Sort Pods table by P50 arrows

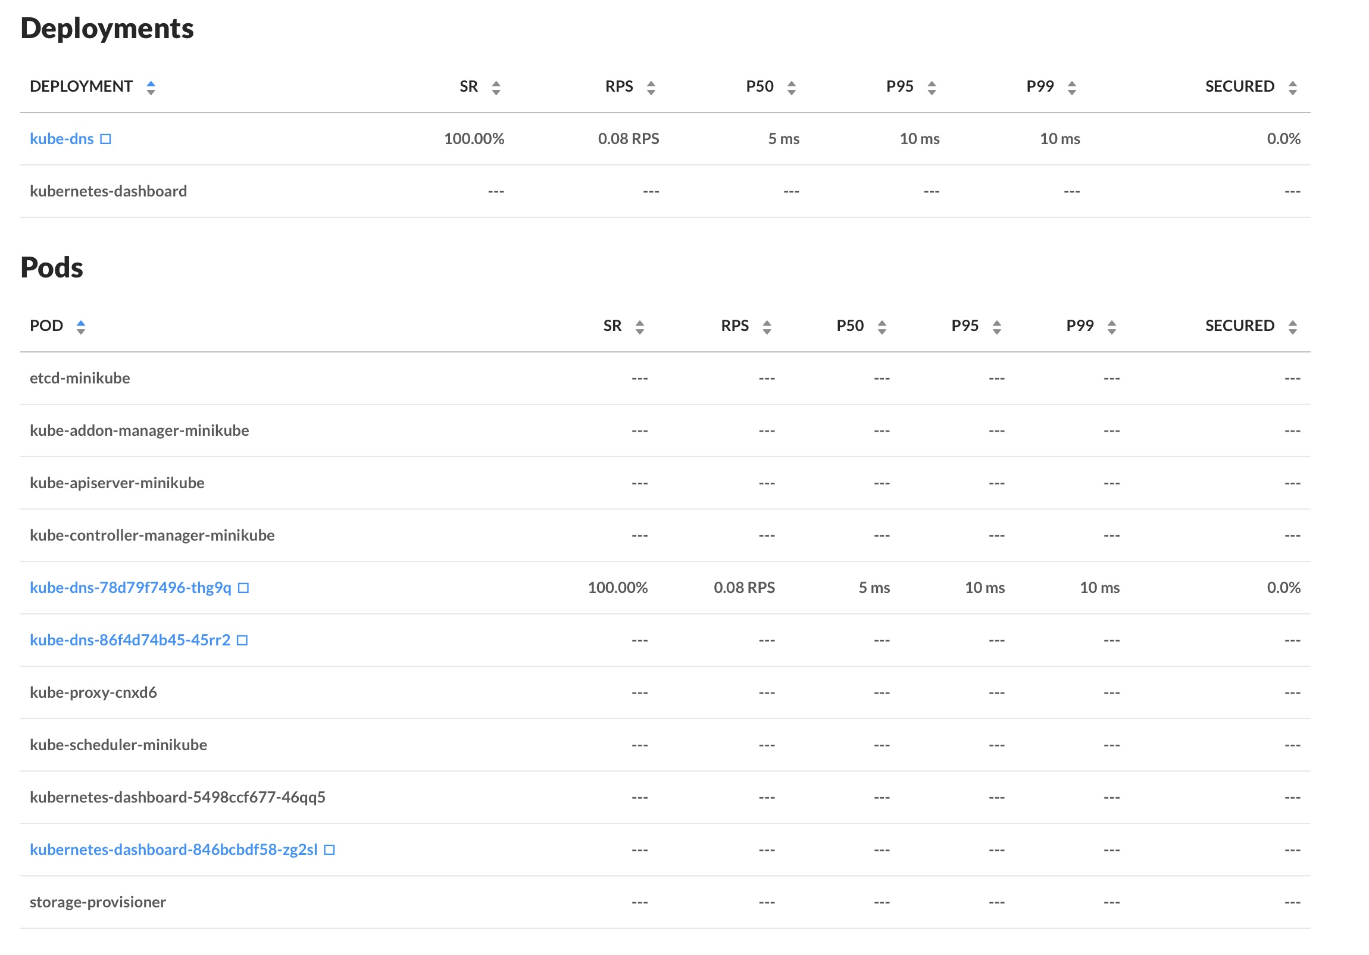(882, 327)
